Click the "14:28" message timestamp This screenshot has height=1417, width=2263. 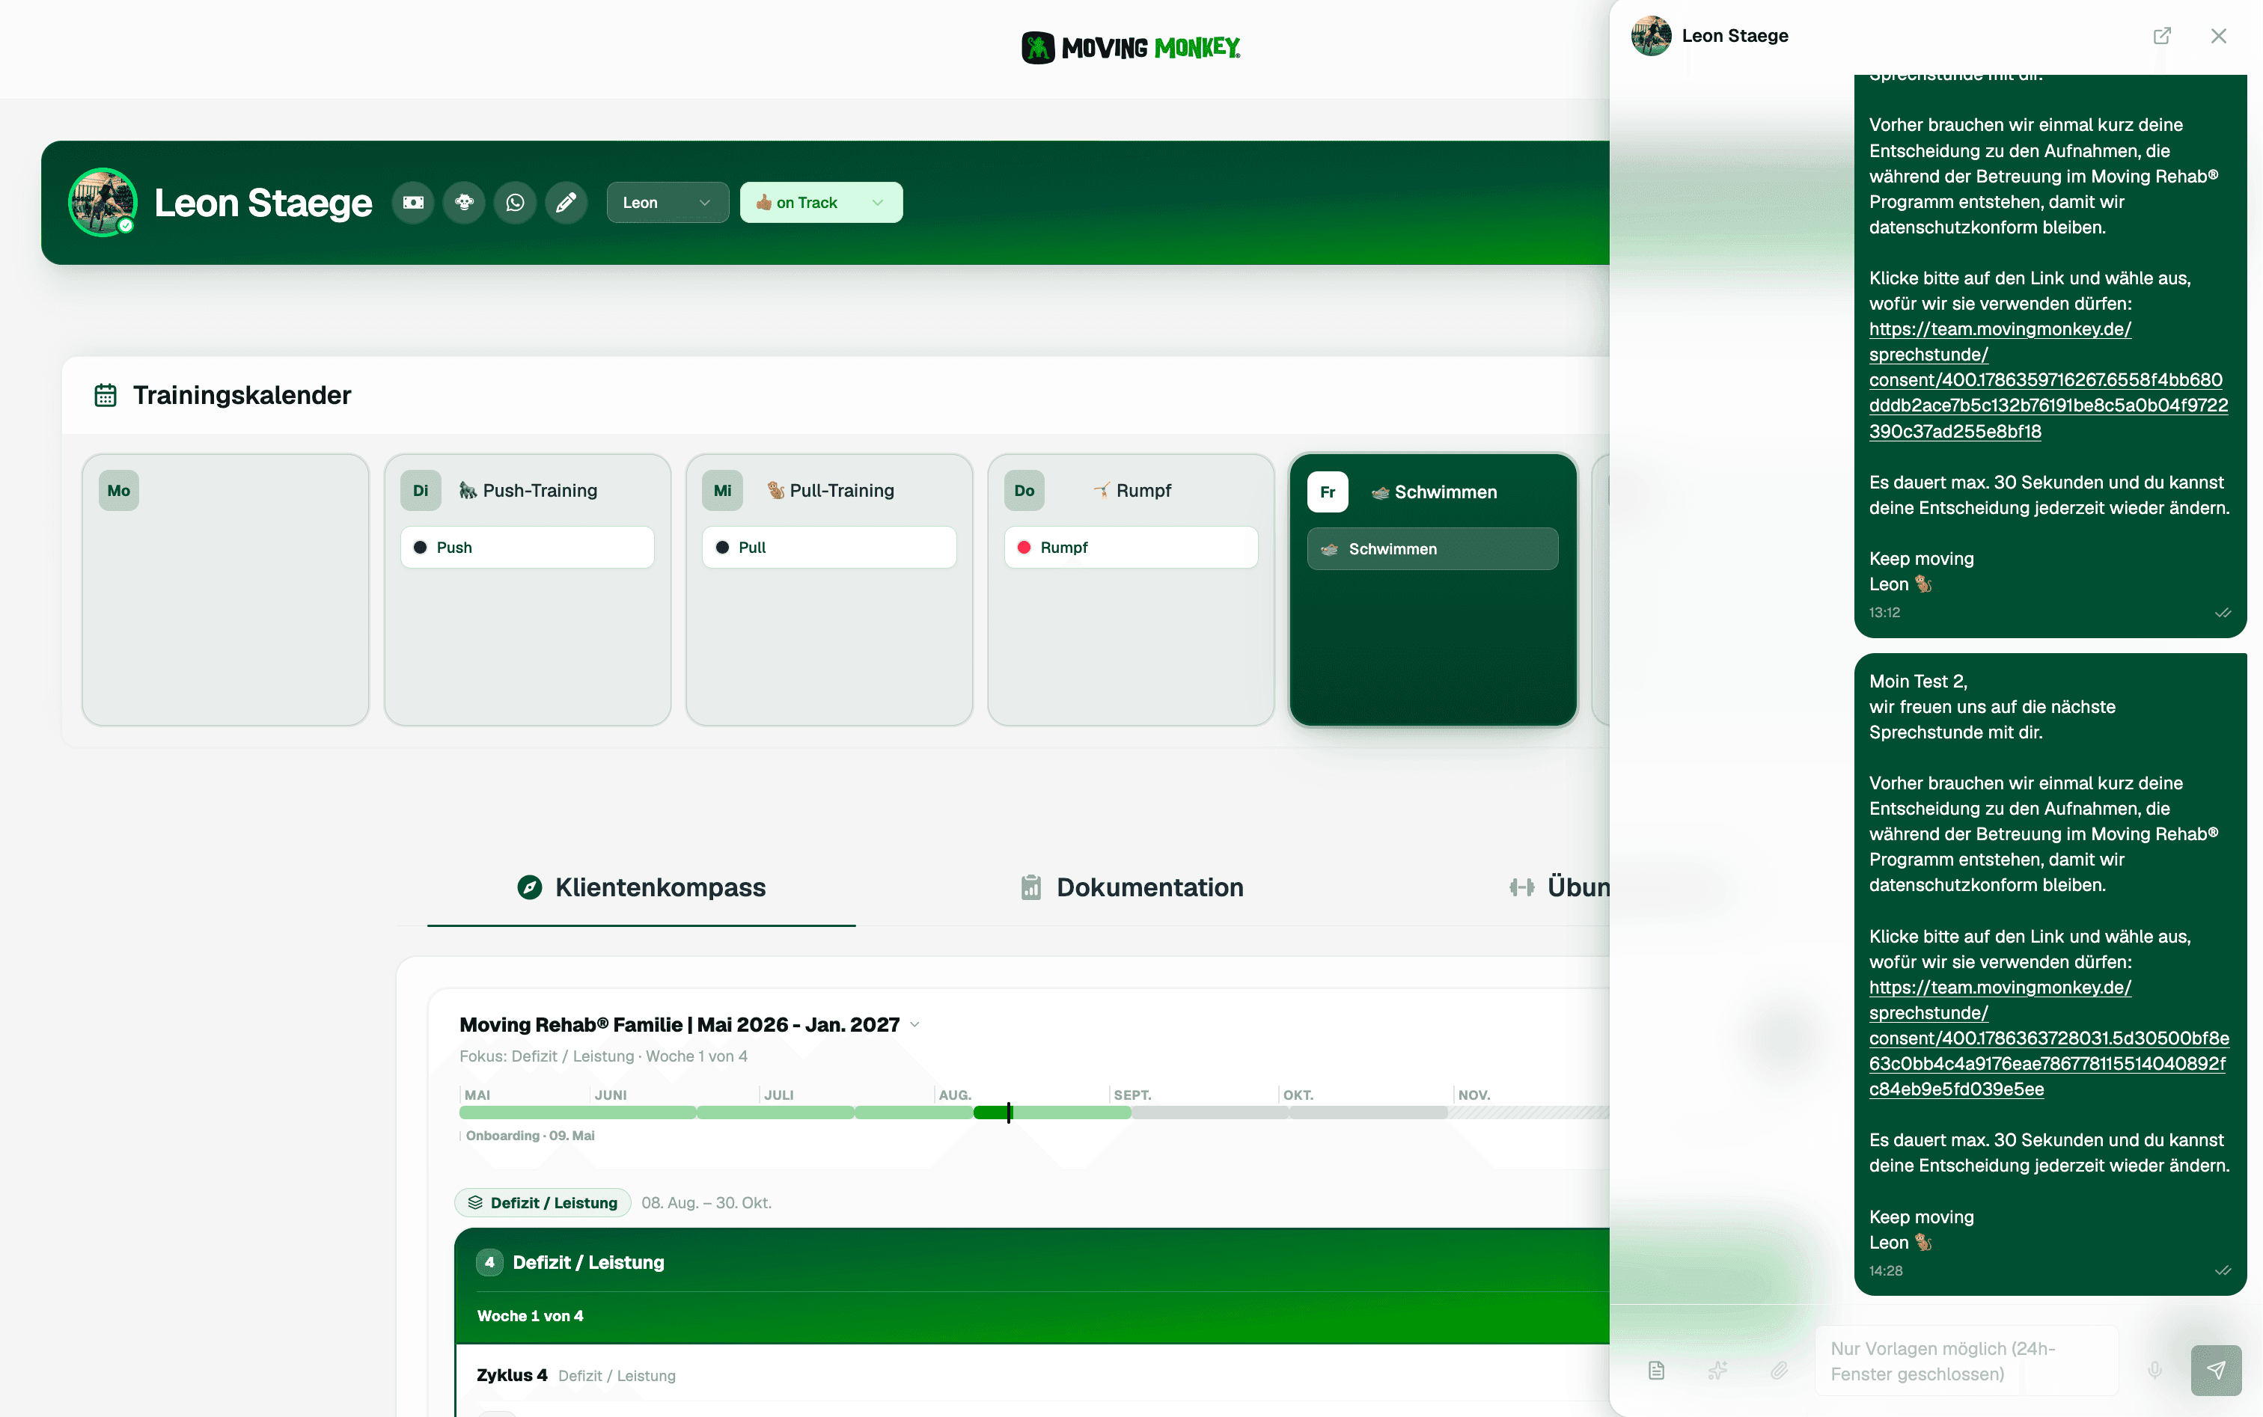coord(1885,1271)
